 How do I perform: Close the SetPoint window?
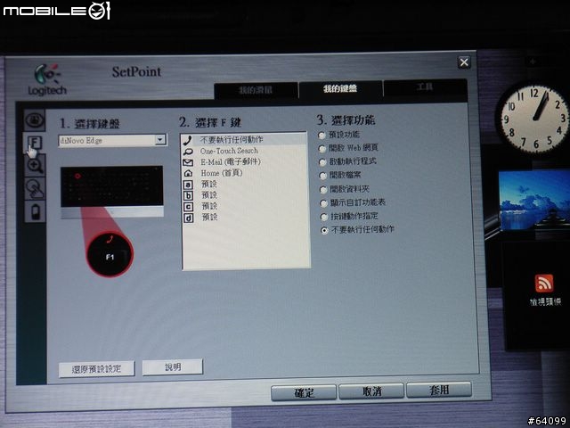(464, 62)
